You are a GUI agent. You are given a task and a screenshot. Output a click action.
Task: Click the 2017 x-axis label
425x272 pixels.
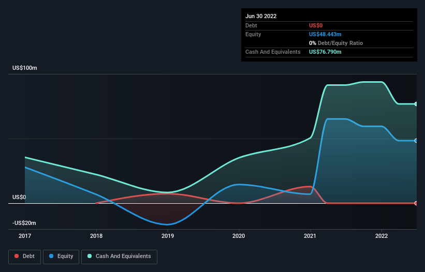point(25,236)
